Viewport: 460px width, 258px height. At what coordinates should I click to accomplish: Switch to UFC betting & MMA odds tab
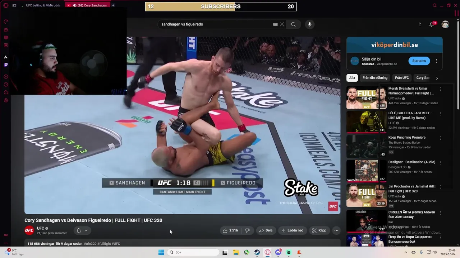pos(41,5)
